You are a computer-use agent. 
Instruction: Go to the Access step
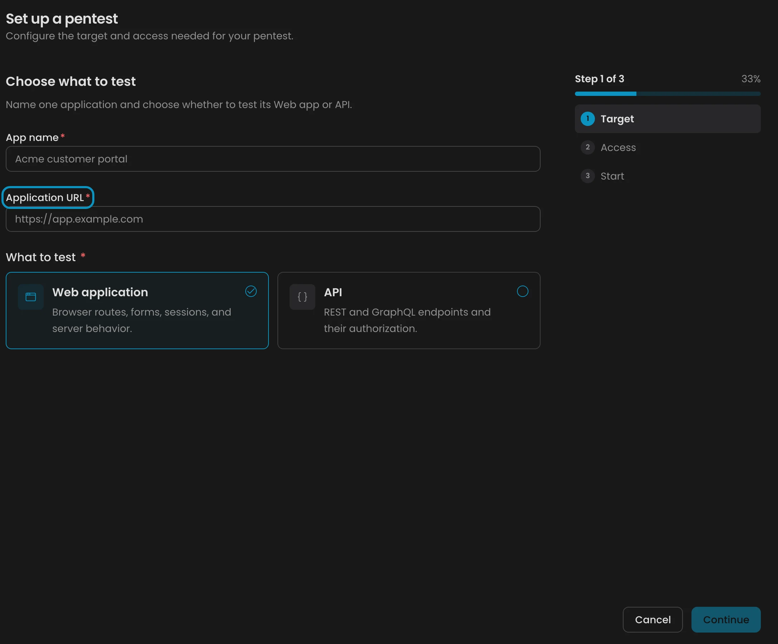click(668, 147)
